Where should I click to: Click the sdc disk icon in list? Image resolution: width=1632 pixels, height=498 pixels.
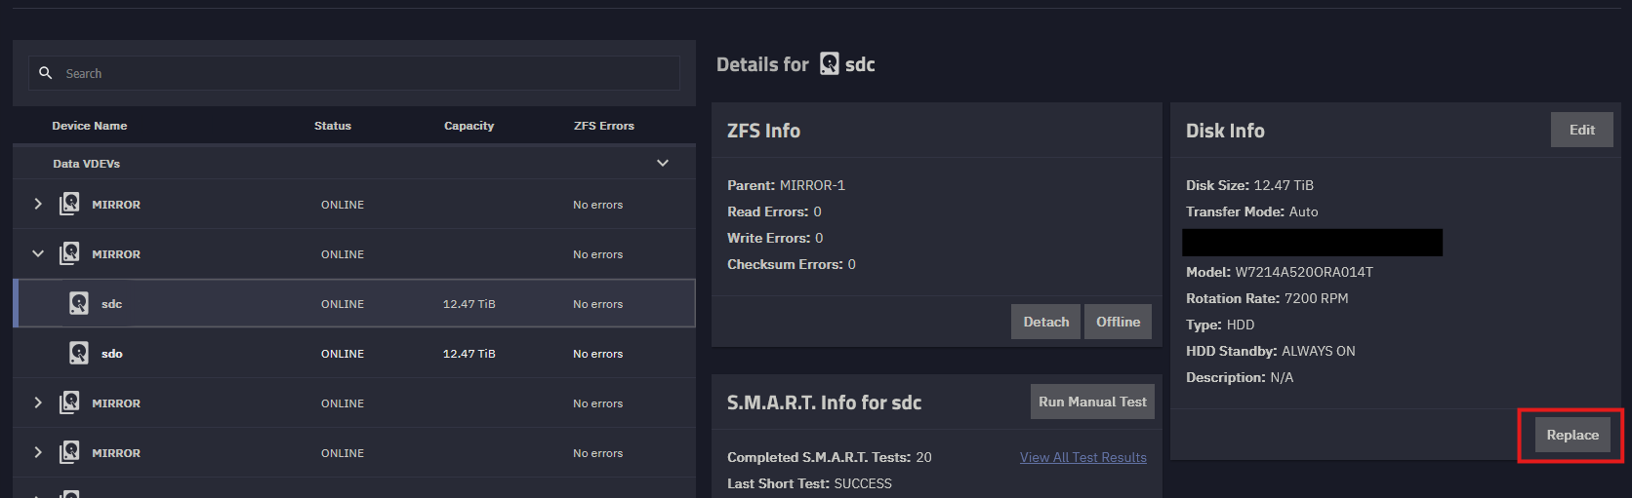coord(79,303)
